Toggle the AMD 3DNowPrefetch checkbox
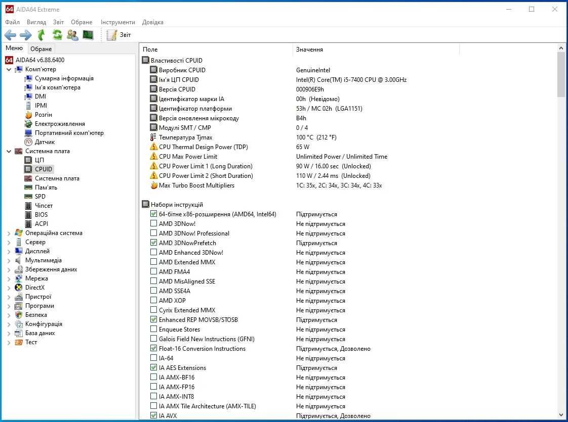The image size is (568, 422). coord(153,243)
